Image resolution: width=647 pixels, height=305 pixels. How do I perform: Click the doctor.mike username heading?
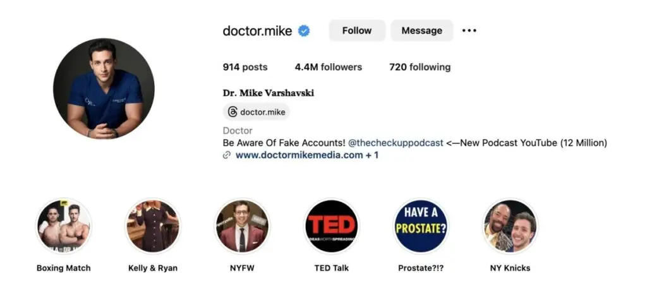click(x=257, y=31)
